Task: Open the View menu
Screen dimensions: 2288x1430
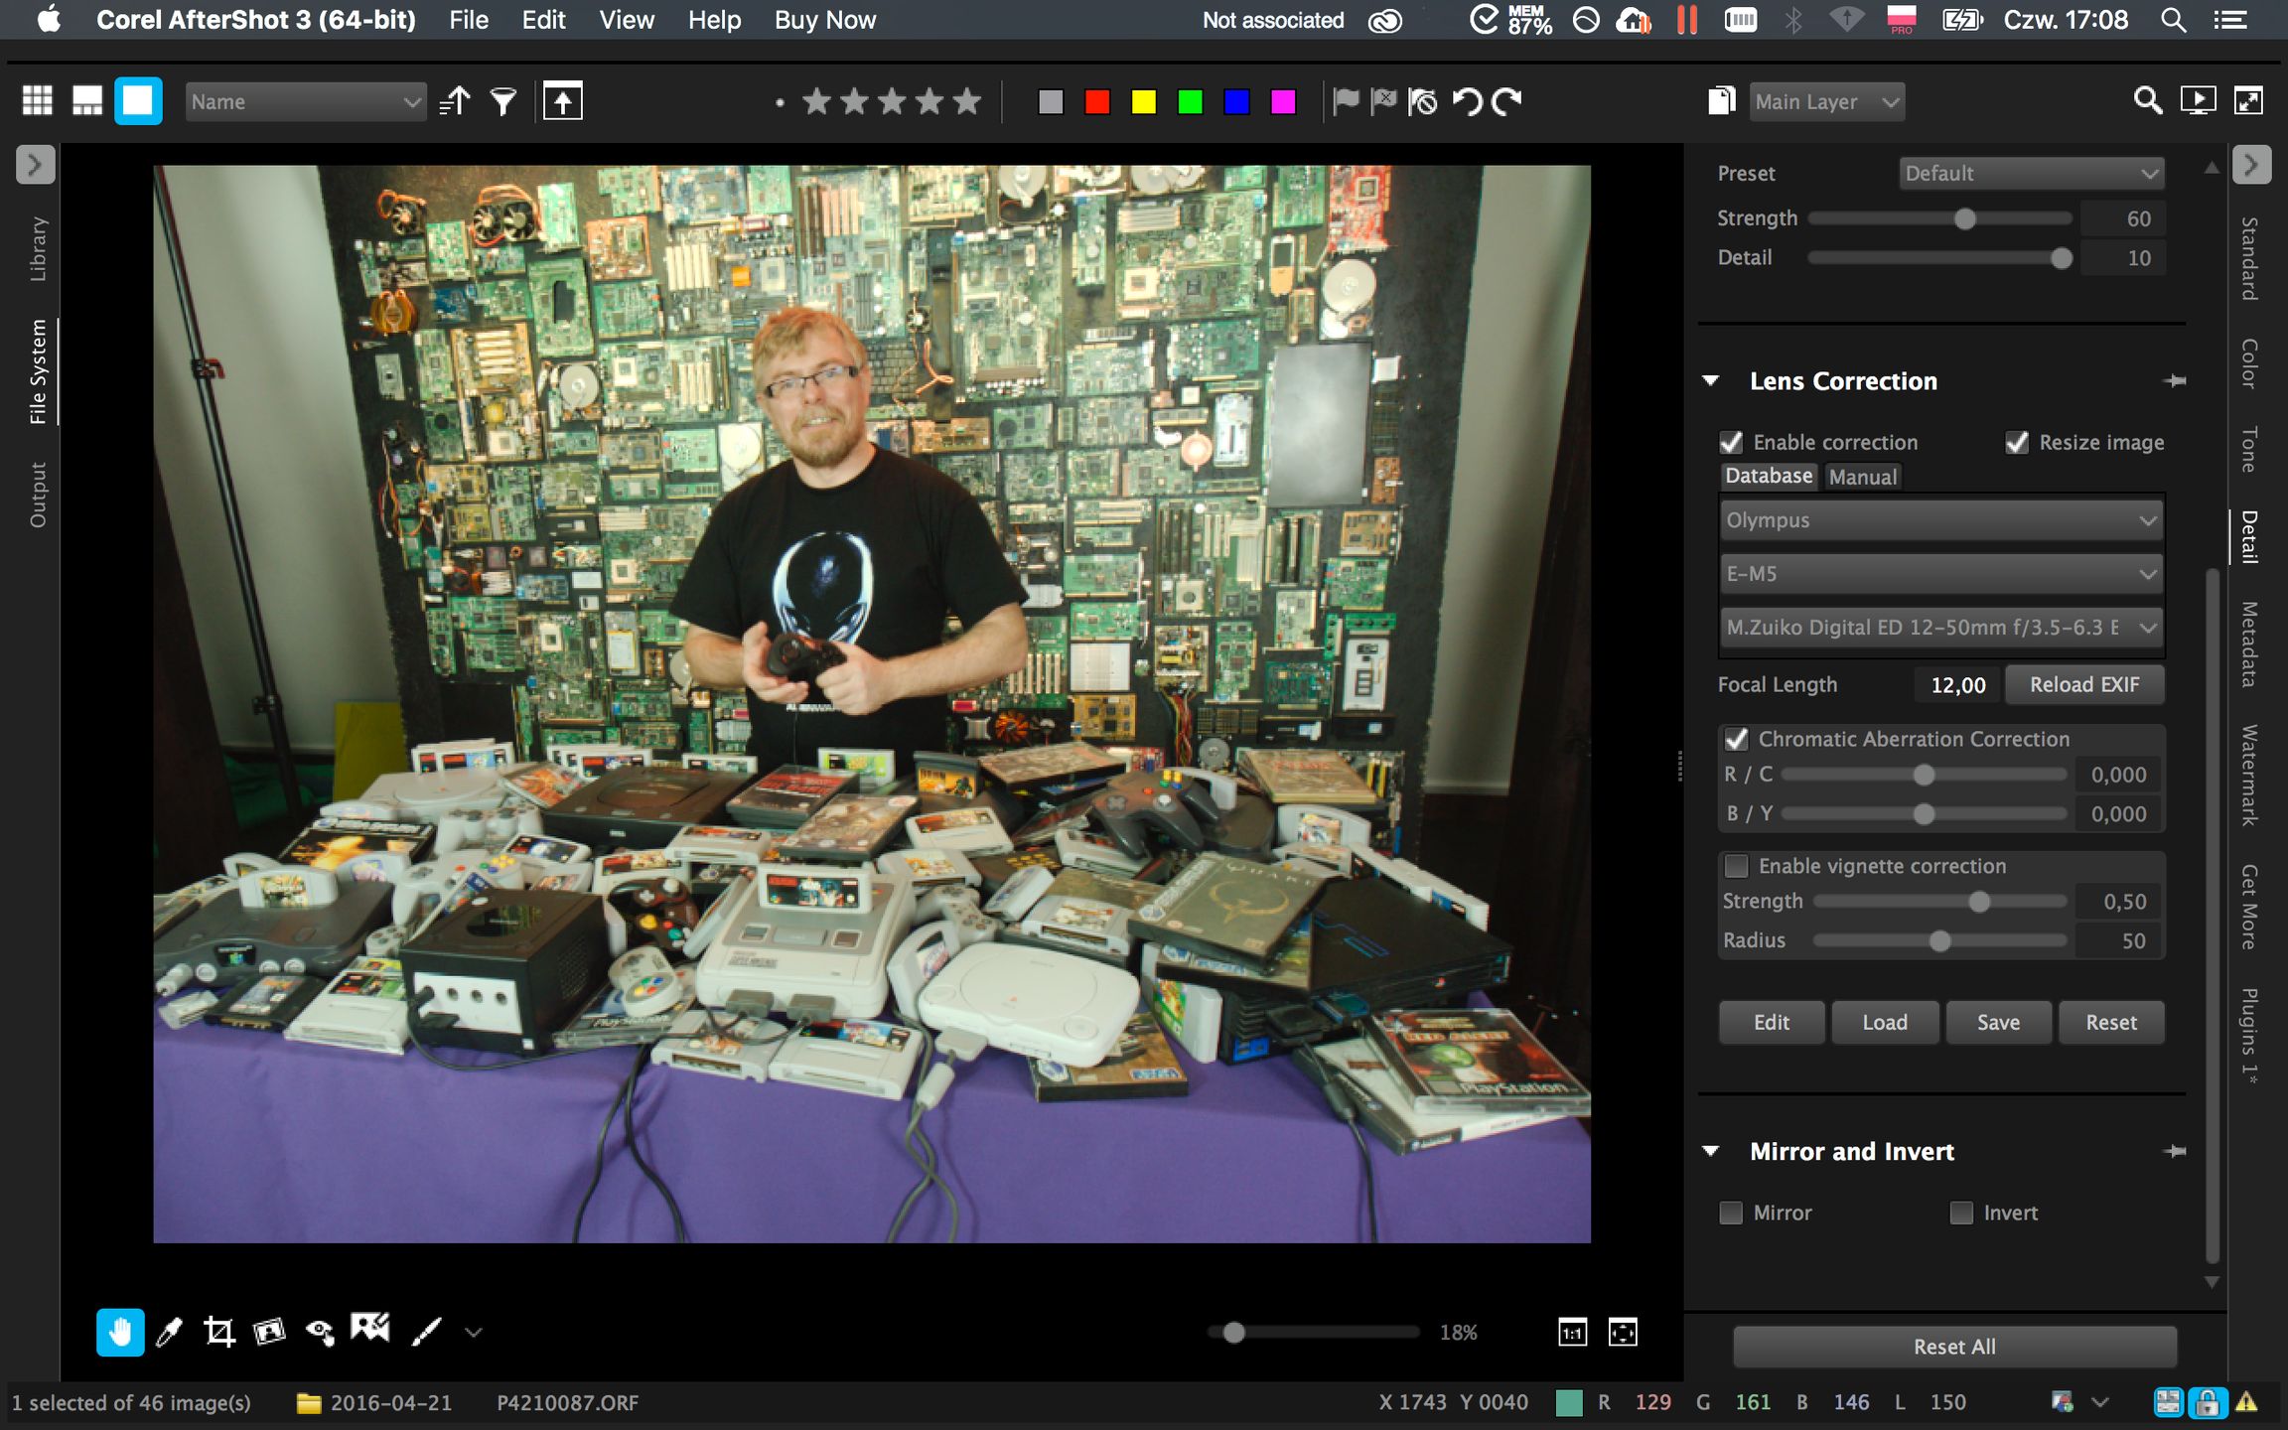Action: (x=626, y=20)
